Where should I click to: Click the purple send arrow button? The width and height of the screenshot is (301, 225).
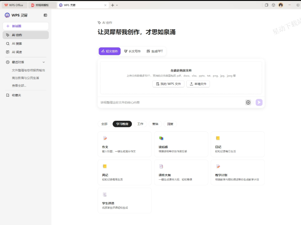259,102
